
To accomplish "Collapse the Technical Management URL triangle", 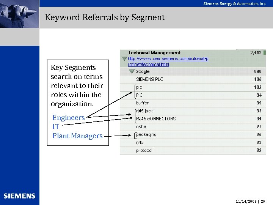I will (x=124, y=59).
